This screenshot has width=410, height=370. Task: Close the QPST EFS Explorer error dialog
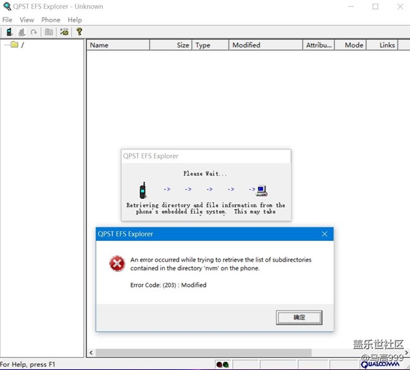pos(324,234)
